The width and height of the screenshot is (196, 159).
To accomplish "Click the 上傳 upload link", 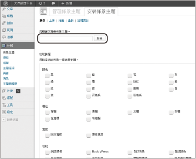I will pos(52,20).
